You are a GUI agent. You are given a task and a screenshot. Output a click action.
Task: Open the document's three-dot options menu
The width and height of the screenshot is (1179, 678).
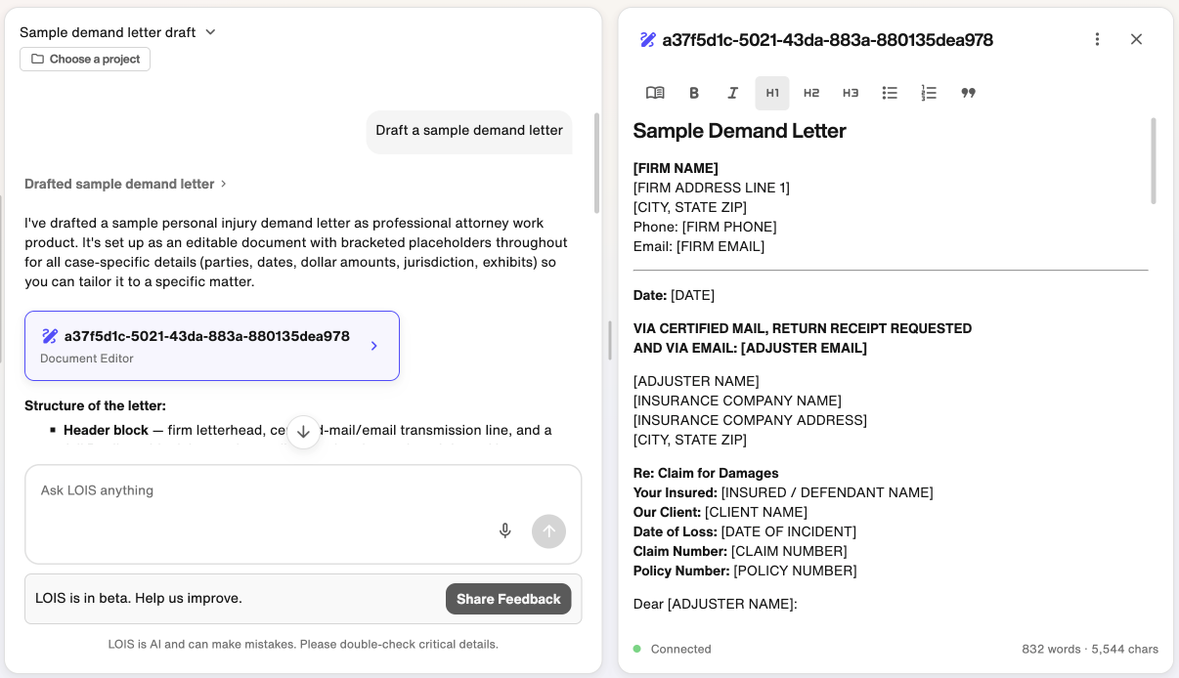click(x=1097, y=39)
